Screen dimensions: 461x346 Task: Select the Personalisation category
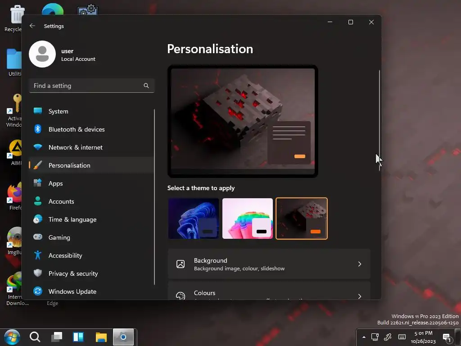click(91, 165)
